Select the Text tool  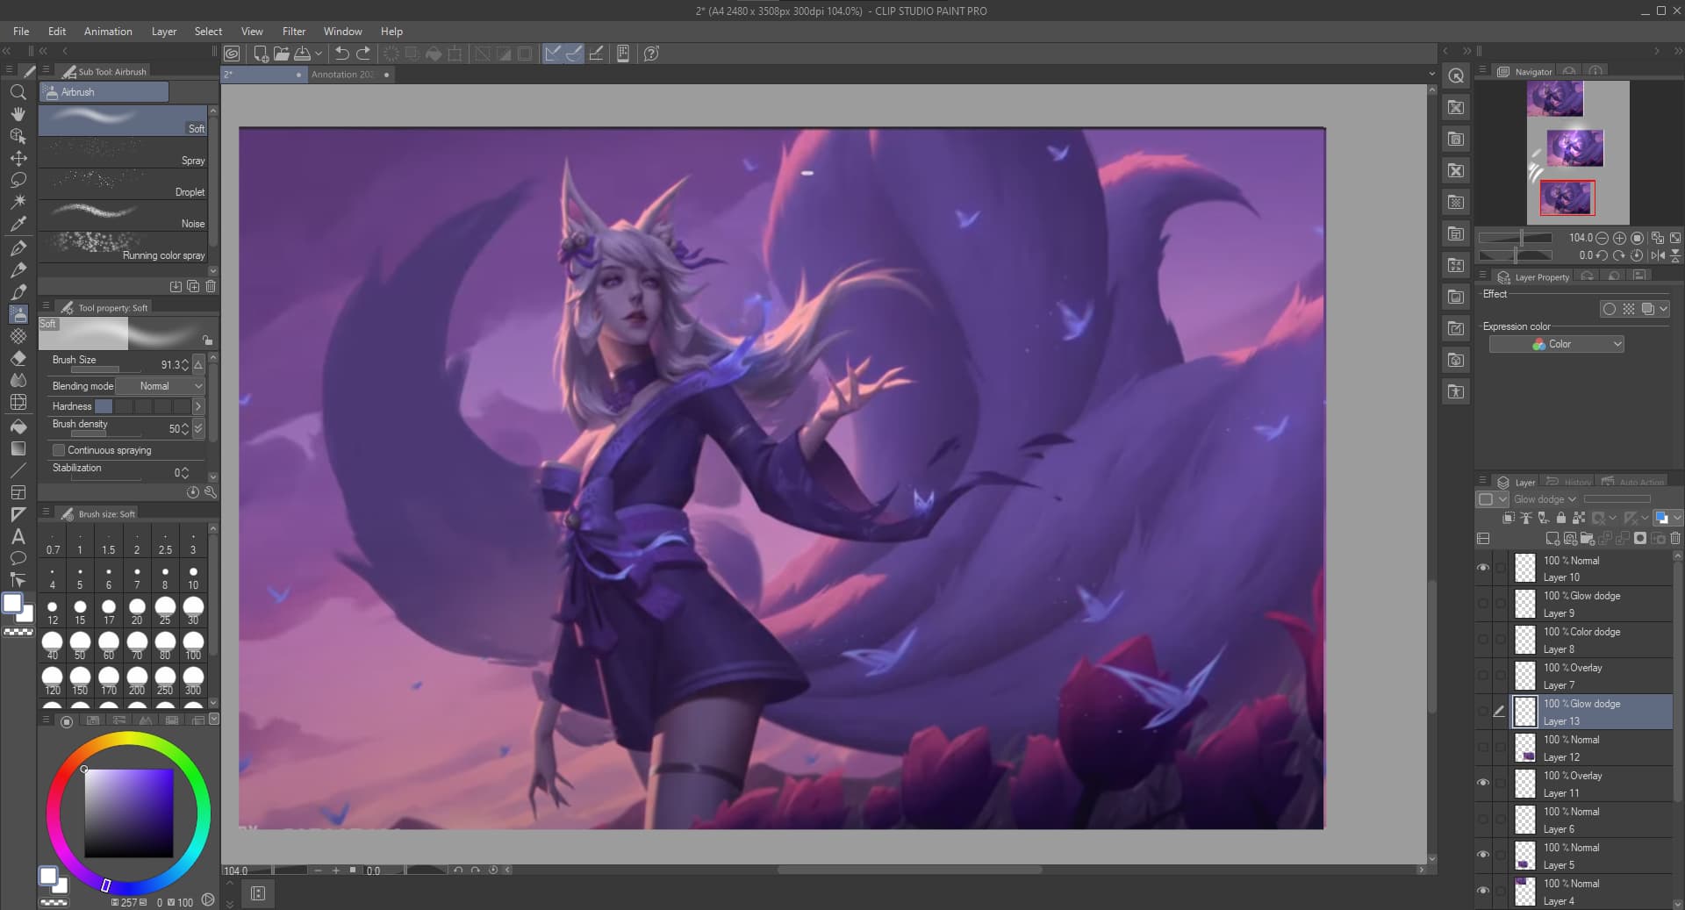[18, 536]
